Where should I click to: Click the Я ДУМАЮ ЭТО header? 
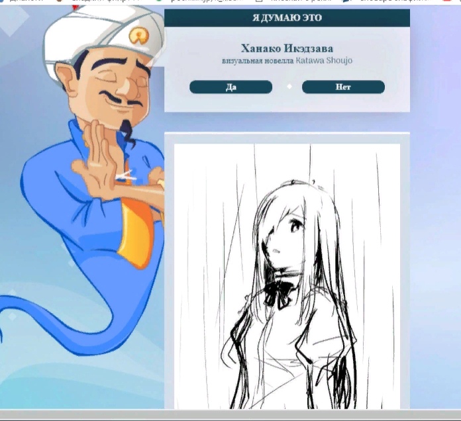pos(287,18)
